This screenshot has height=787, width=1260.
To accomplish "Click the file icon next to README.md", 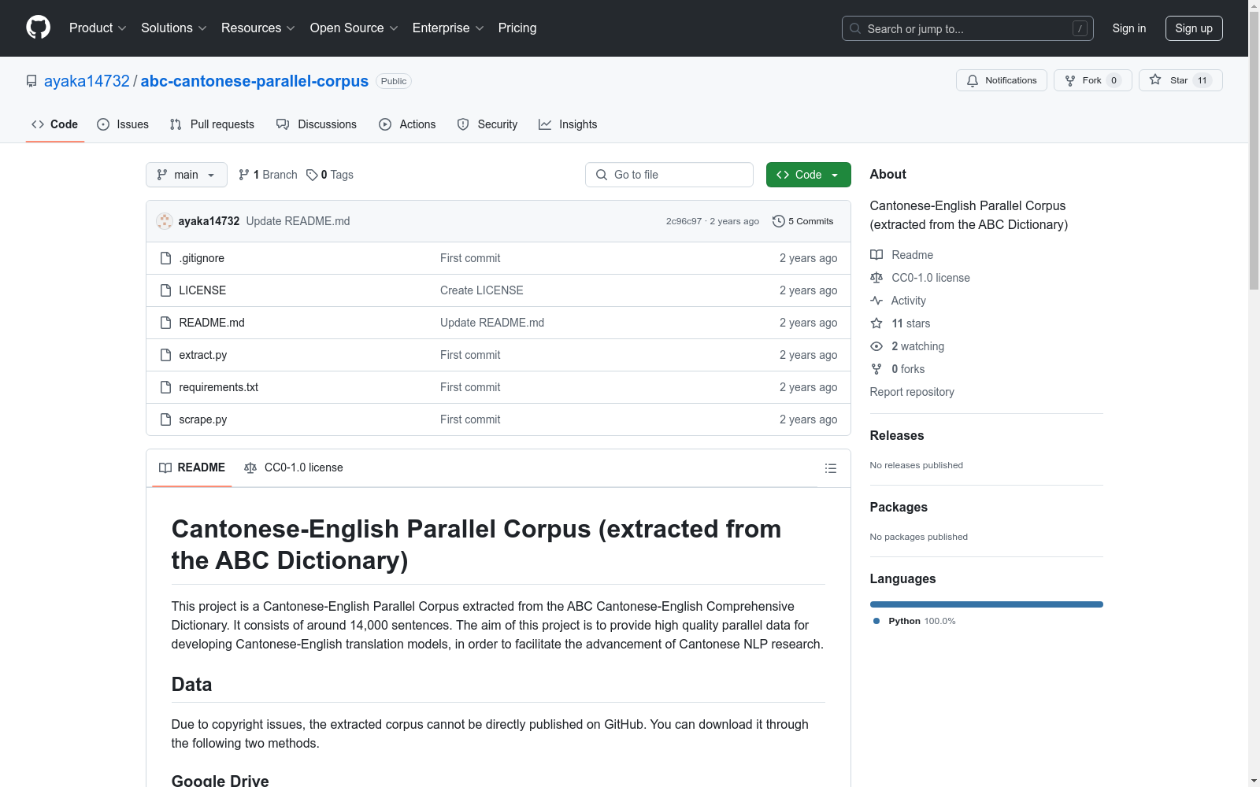I will (165, 323).
